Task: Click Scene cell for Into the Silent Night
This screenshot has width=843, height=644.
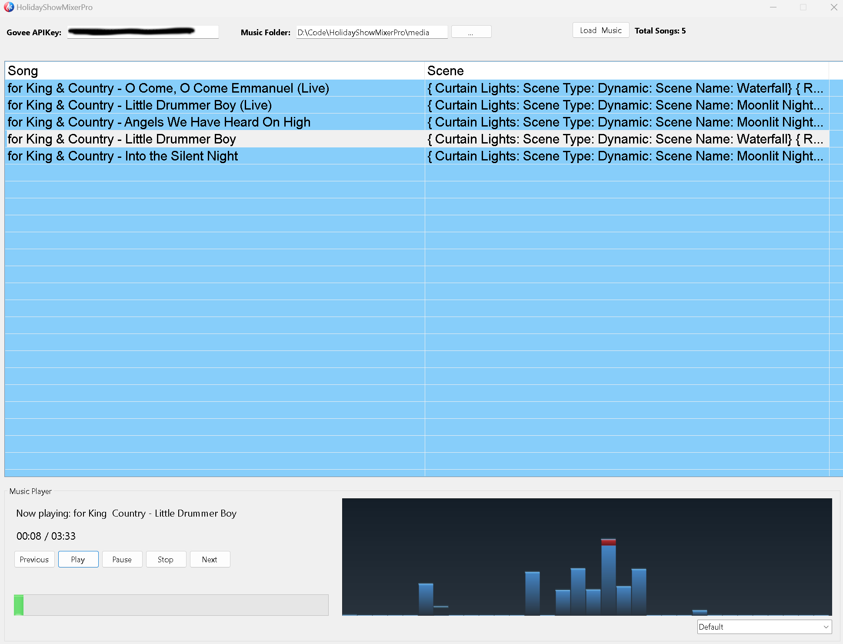Action: tap(626, 156)
